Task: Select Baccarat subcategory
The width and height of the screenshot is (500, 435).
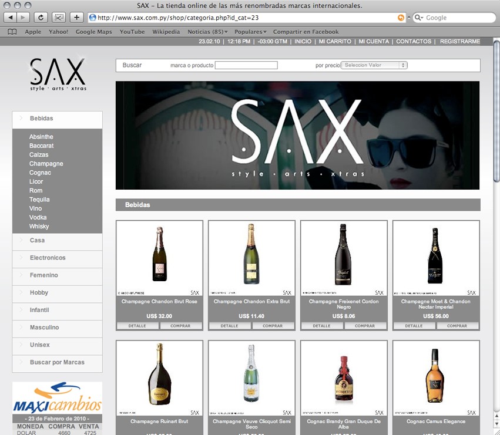Action: 42,146
